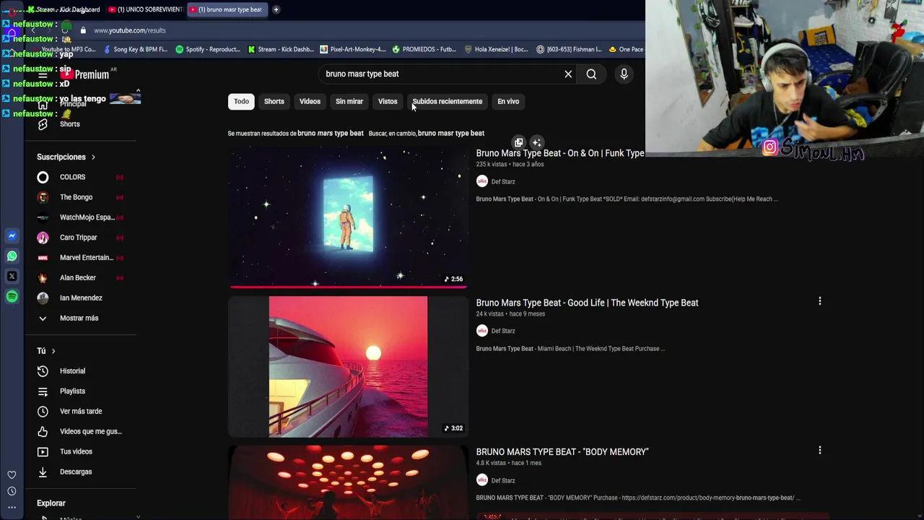This screenshot has height=520, width=924.
Task: Select the Videos filter chip
Action: tap(310, 101)
